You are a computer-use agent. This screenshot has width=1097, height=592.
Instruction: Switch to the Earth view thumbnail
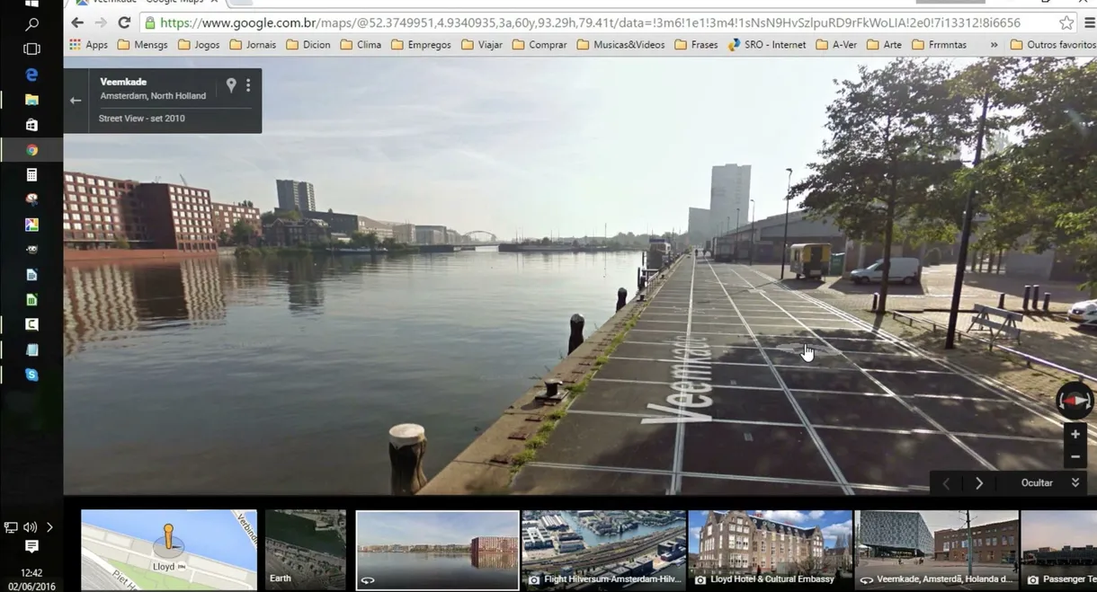306,550
